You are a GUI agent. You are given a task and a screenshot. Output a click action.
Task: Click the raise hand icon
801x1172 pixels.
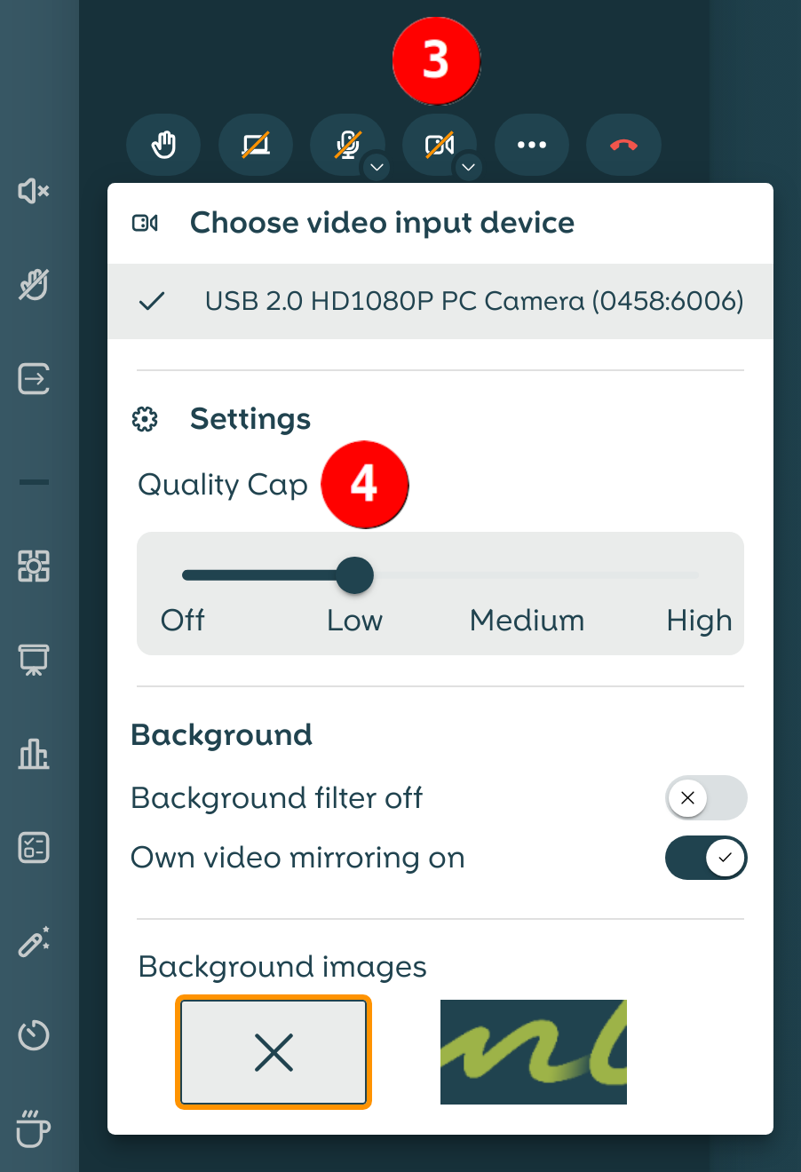click(163, 145)
